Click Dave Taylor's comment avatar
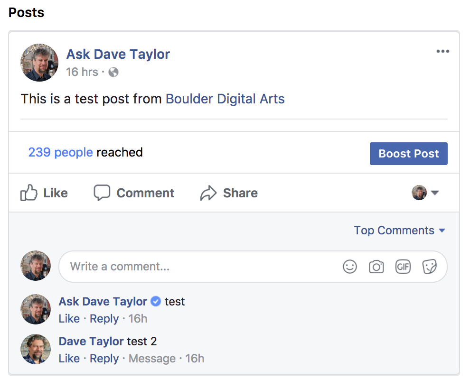Image resolution: width=470 pixels, height=379 pixels. coord(36,349)
